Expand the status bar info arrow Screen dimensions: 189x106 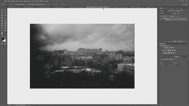[29, 105]
